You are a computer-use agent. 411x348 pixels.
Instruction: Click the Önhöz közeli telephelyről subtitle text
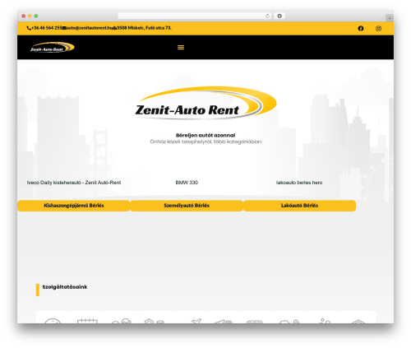coord(205,142)
